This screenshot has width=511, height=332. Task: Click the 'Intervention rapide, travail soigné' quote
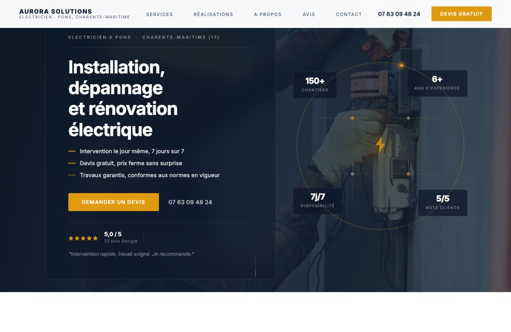tap(131, 254)
